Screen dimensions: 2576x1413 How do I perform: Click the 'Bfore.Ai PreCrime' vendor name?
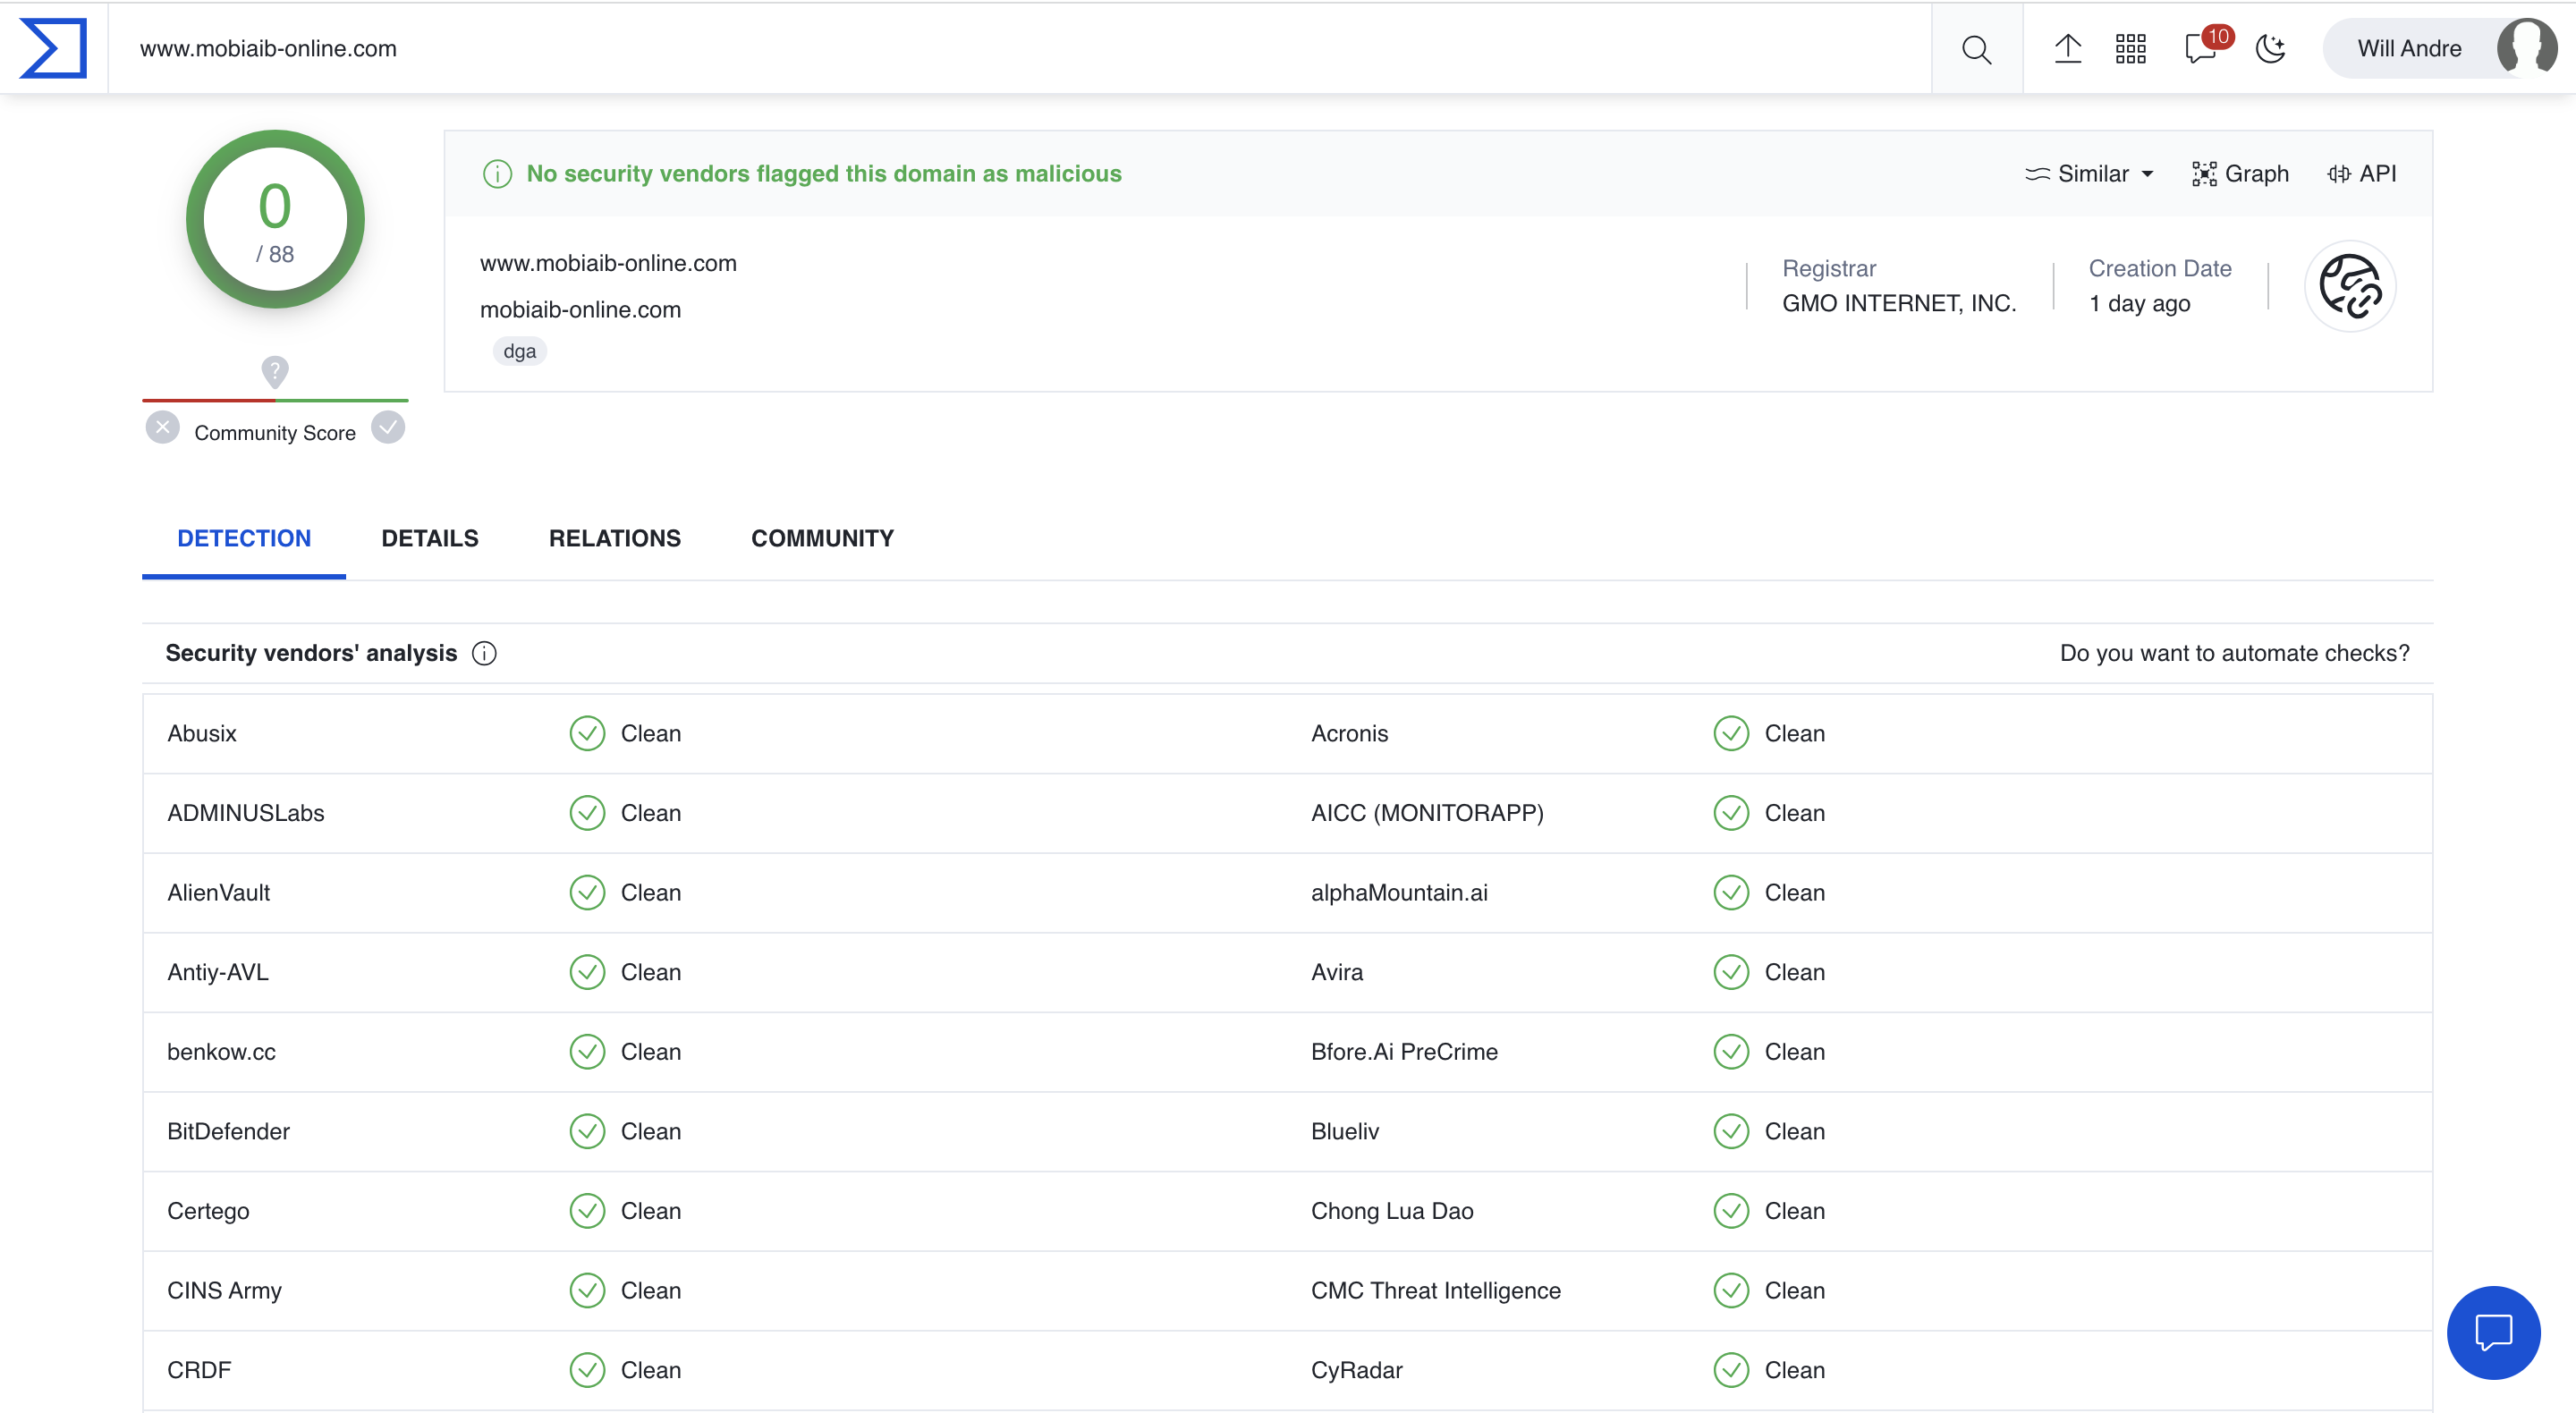[1404, 1052]
